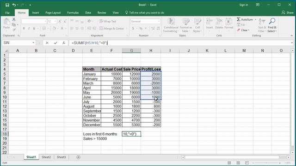
Task: Toggle Italic formatting
Action: [29, 29]
